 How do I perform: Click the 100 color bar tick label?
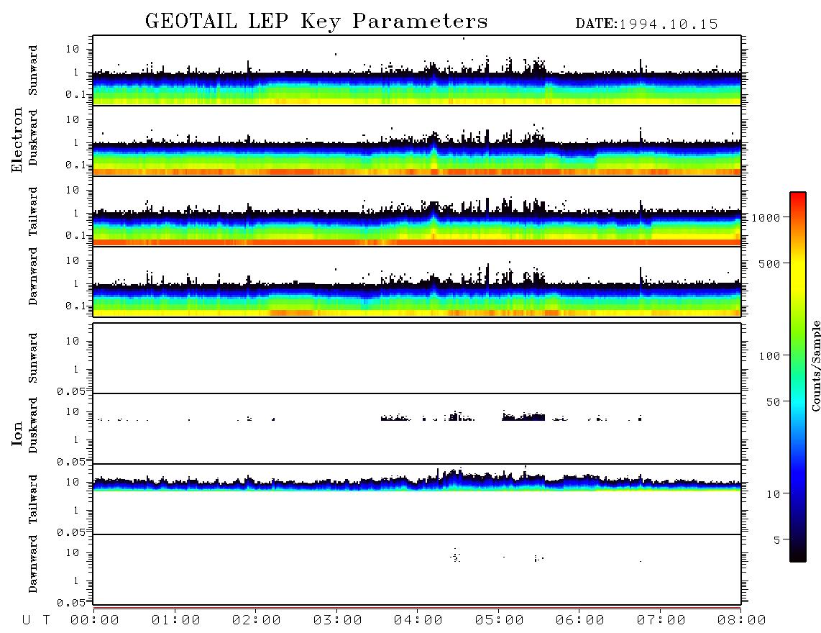pos(770,356)
